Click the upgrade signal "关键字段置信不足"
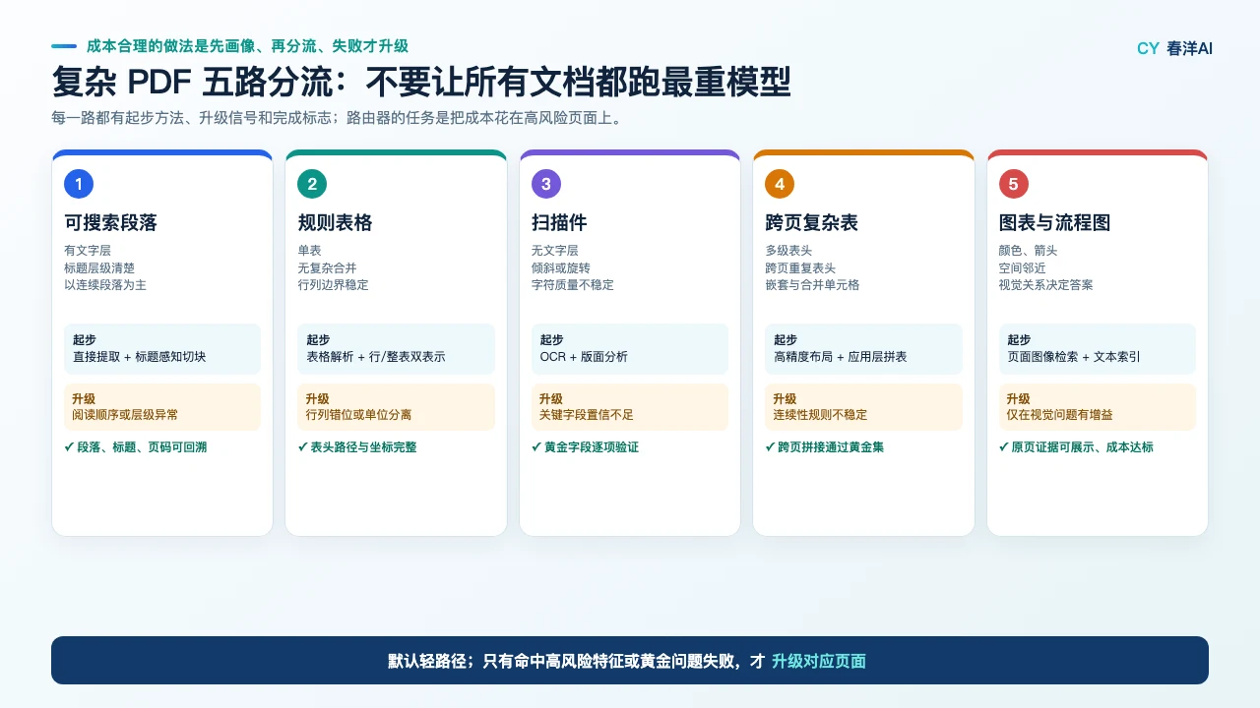1260x708 pixels. coord(587,415)
